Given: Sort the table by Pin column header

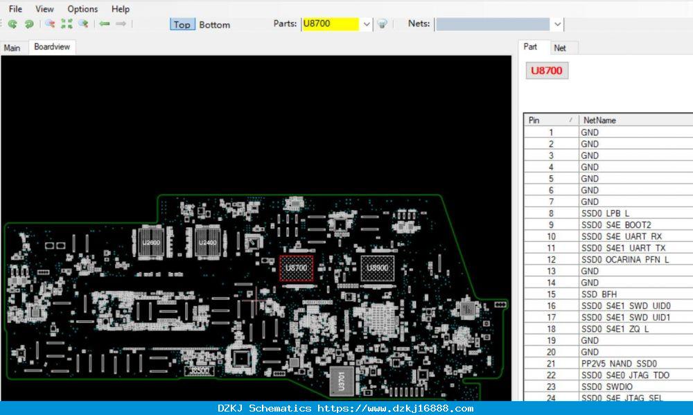Looking at the screenshot, I should (x=551, y=121).
